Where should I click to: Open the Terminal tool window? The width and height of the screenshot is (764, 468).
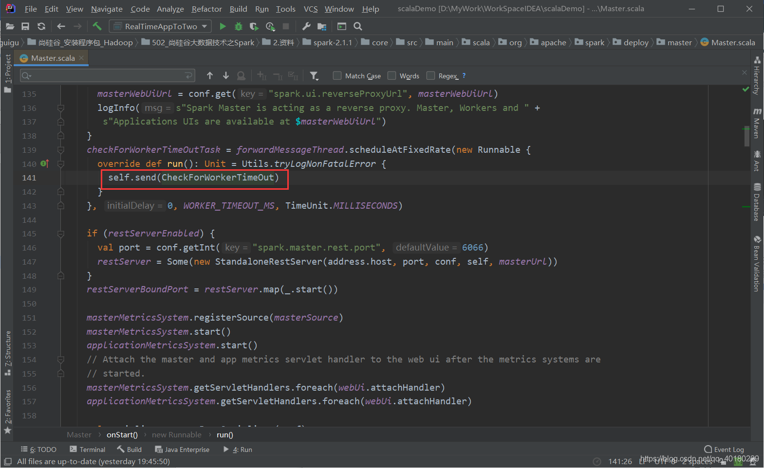[x=87, y=450]
